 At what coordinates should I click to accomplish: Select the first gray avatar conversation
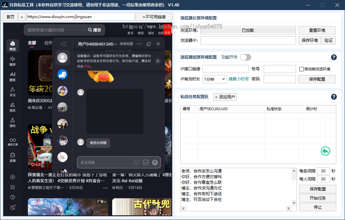[62, 58]
